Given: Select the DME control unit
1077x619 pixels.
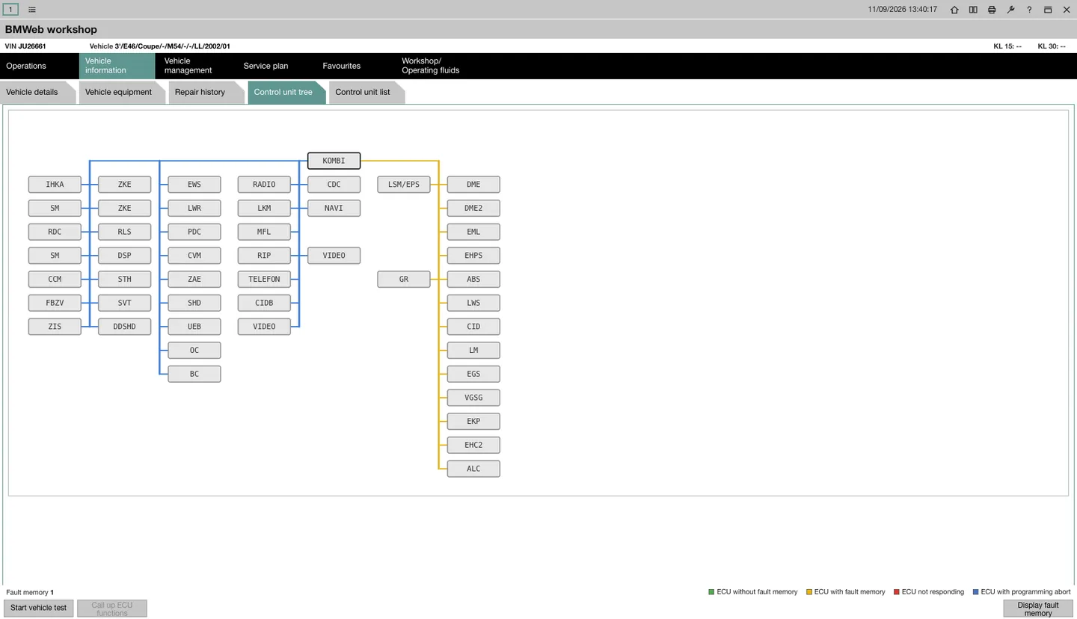Looking at the screenshot, I should 473,185.
